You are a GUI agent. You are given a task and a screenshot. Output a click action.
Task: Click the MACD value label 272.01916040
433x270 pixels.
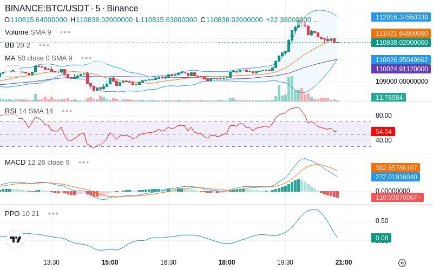pos(396,177)
